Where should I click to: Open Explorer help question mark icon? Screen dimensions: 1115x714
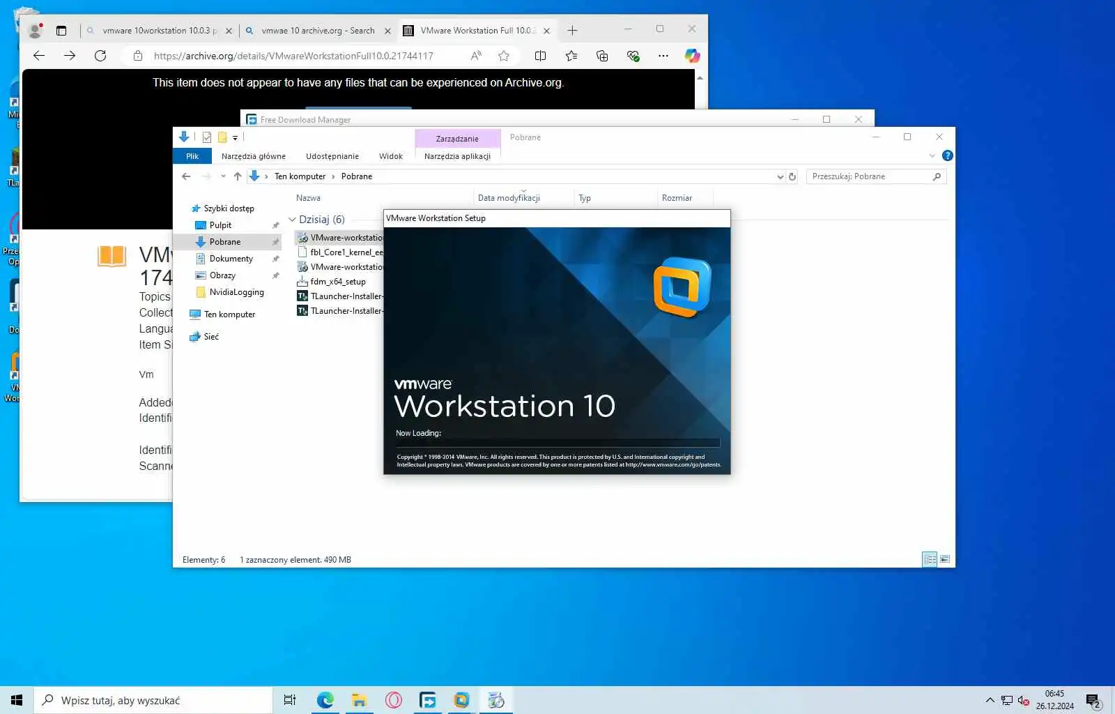pos(948,155)
